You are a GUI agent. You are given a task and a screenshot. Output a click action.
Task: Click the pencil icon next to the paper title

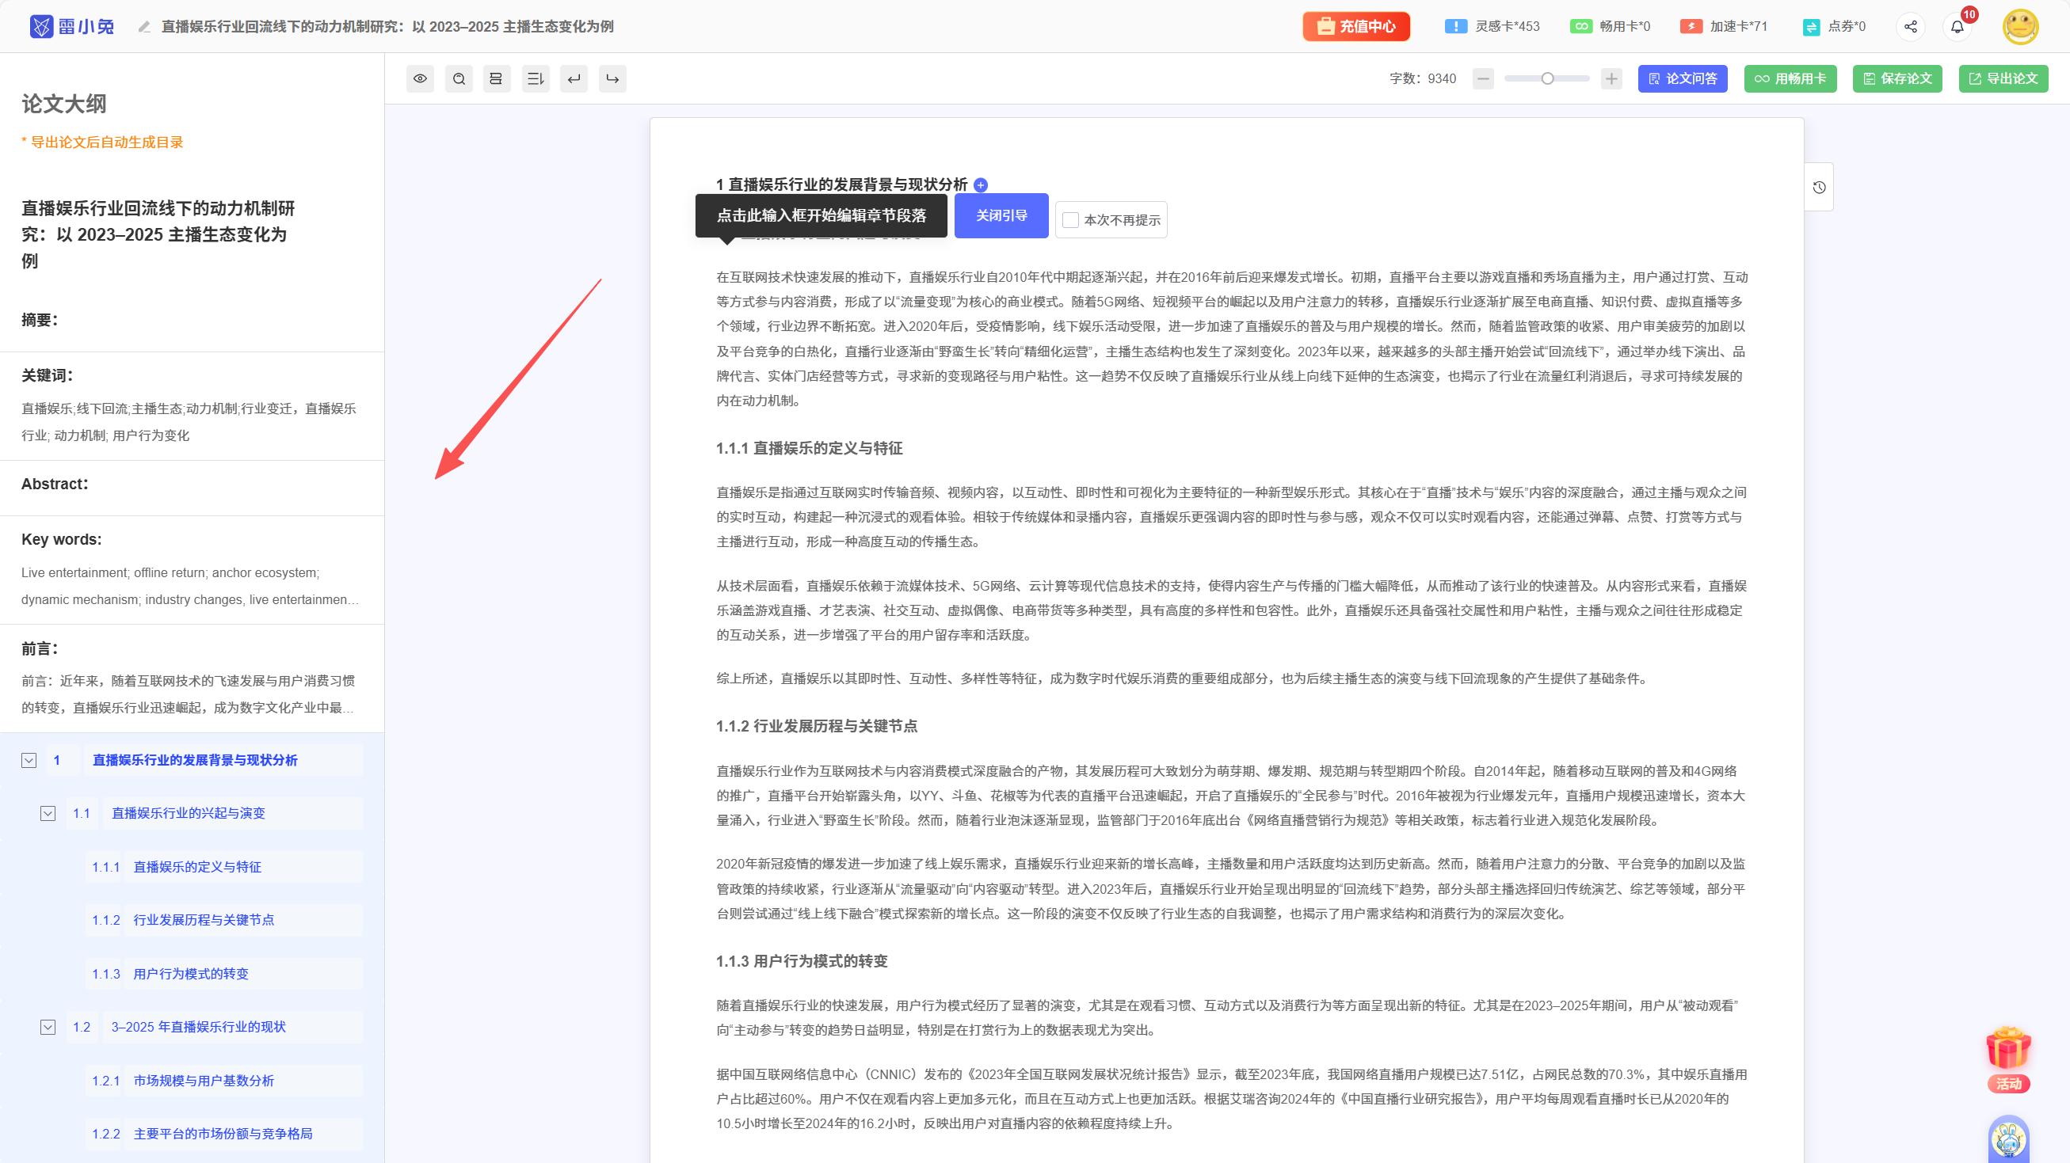tap(145, 25)
